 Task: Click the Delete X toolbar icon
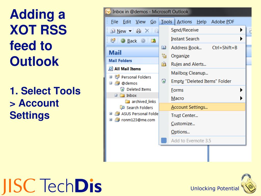point(147,31)
